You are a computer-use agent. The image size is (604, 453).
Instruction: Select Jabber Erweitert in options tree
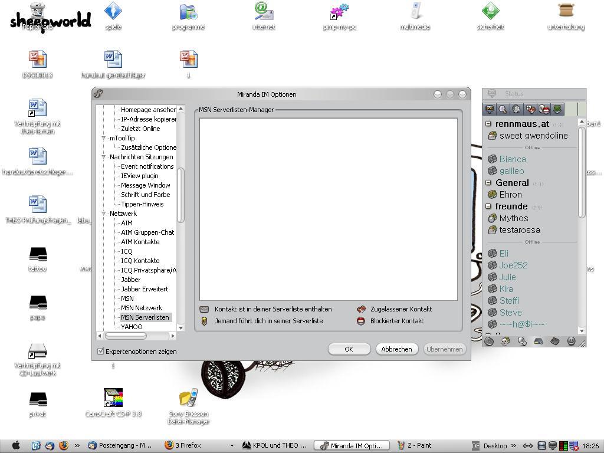(145, 289)
